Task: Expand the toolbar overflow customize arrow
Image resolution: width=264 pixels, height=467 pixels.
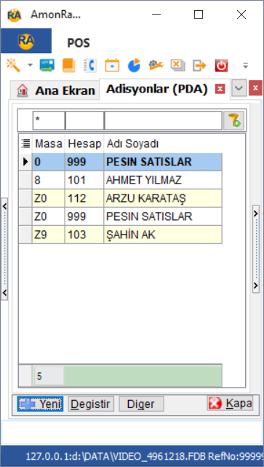Action: point(245,66)
